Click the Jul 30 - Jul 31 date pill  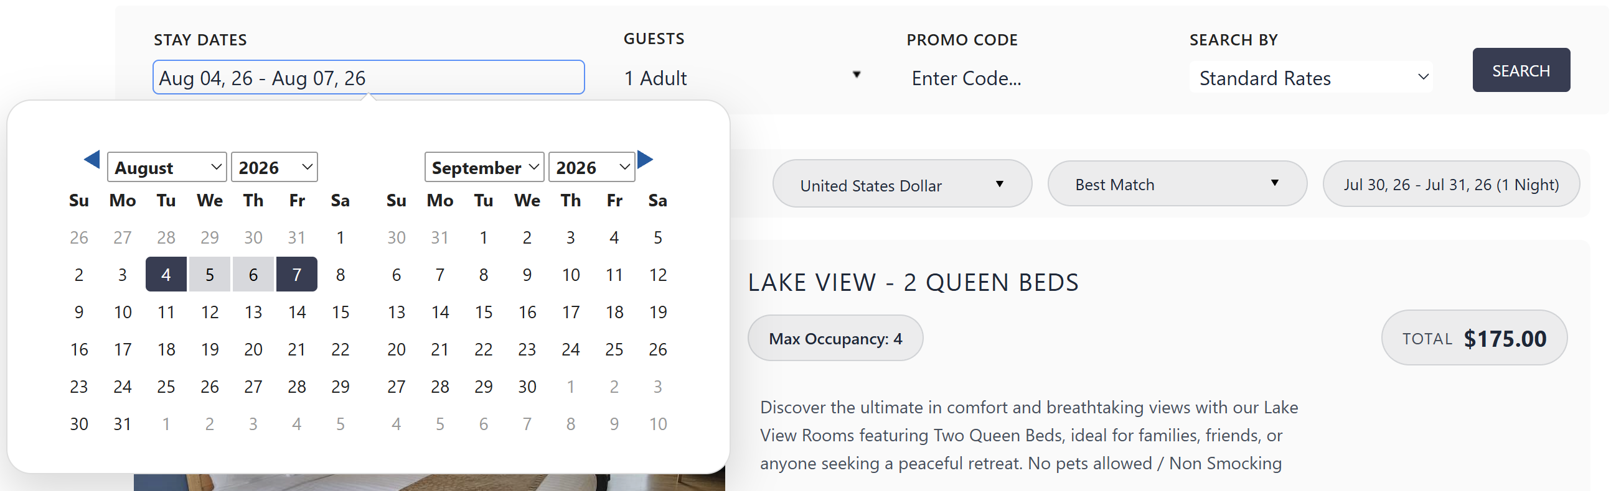[x=1451, y=184]
